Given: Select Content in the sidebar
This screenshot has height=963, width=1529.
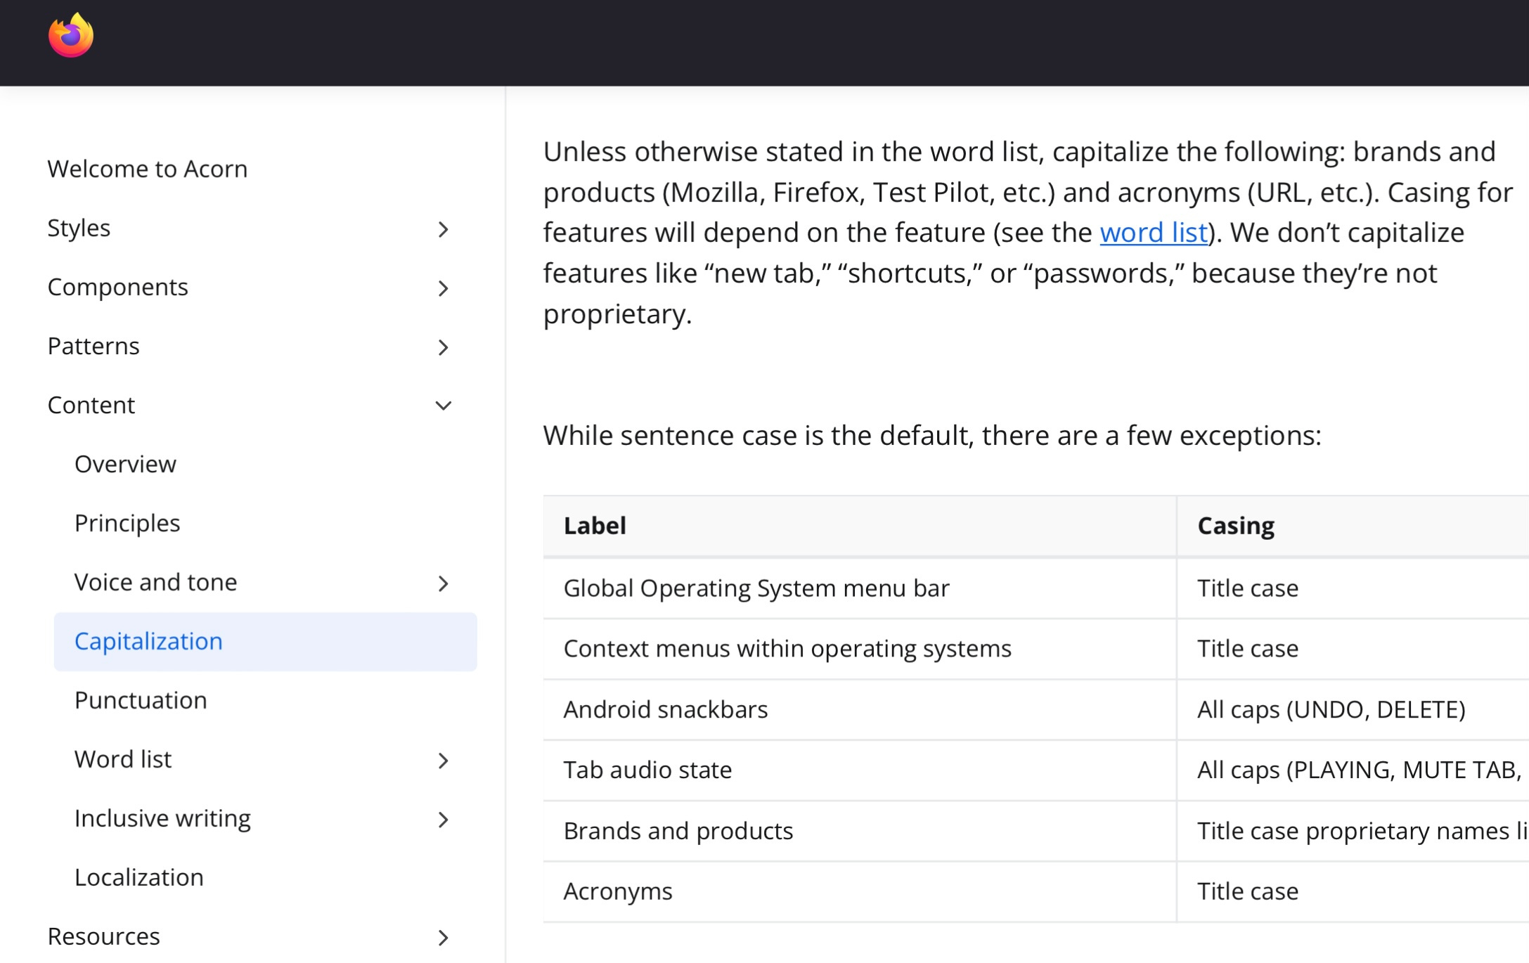Looking at the screenshot, I should (91, 405).
